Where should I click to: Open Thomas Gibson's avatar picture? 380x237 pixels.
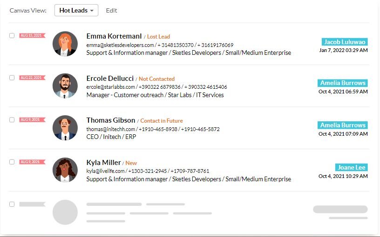[x=65, y=128]
